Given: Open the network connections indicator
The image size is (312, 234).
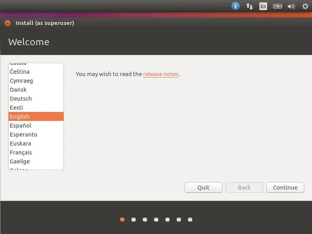Looking at the screenshot, I should (x=249, y=6).
